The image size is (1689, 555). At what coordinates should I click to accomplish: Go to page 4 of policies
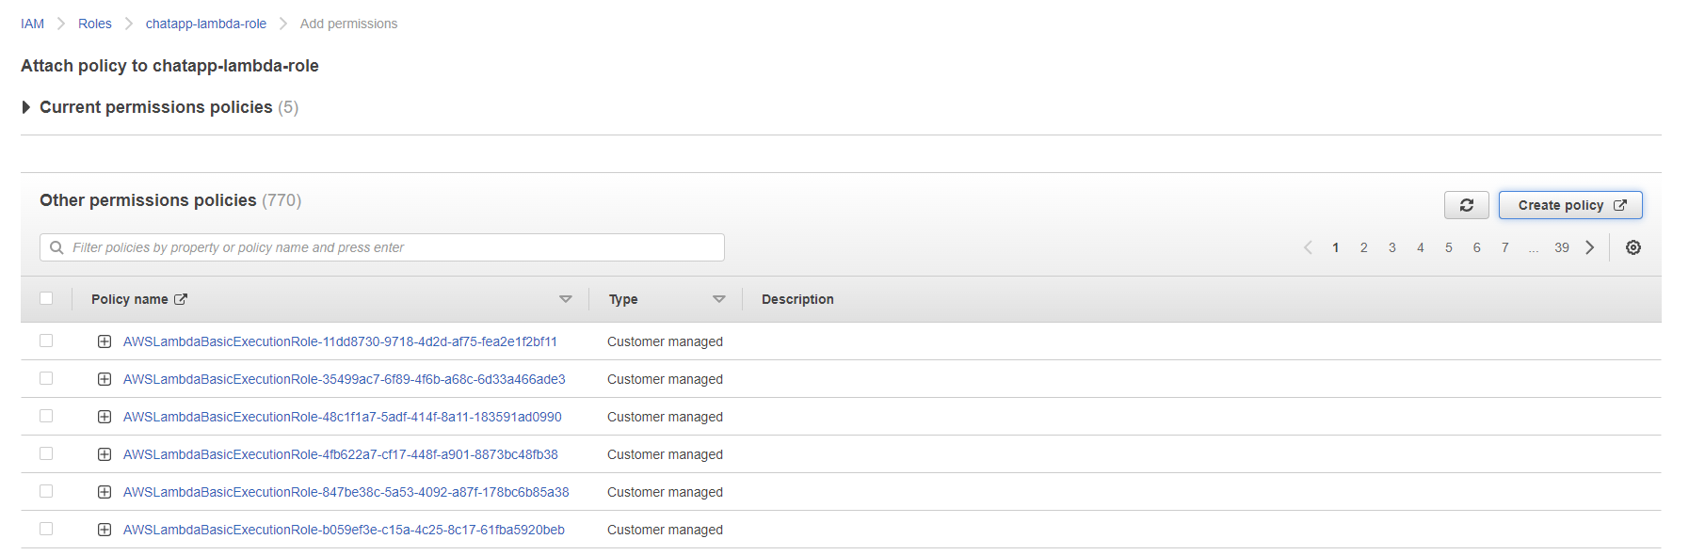click(1420, 247)
